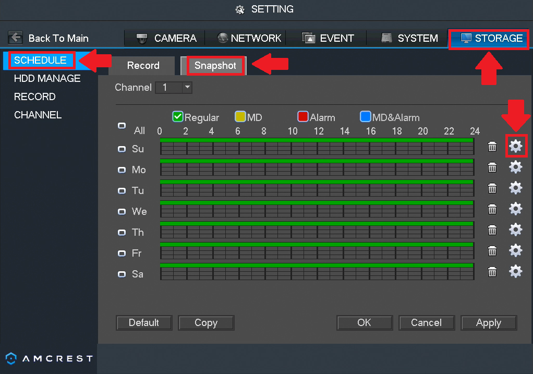Toggle the Su day link checkbox
The image size is (533, 374).
point(122,149)
